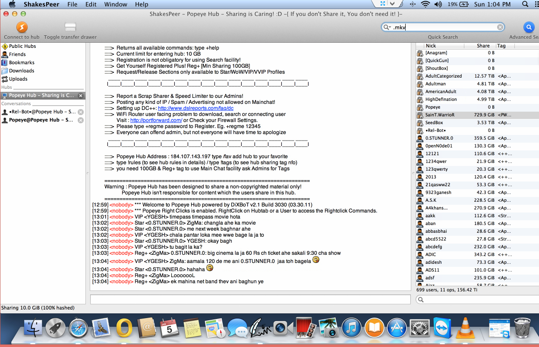Screen dimensions: 539x347
Task: Select user A.S.K in the list
Action: click(x=477, y=200)
